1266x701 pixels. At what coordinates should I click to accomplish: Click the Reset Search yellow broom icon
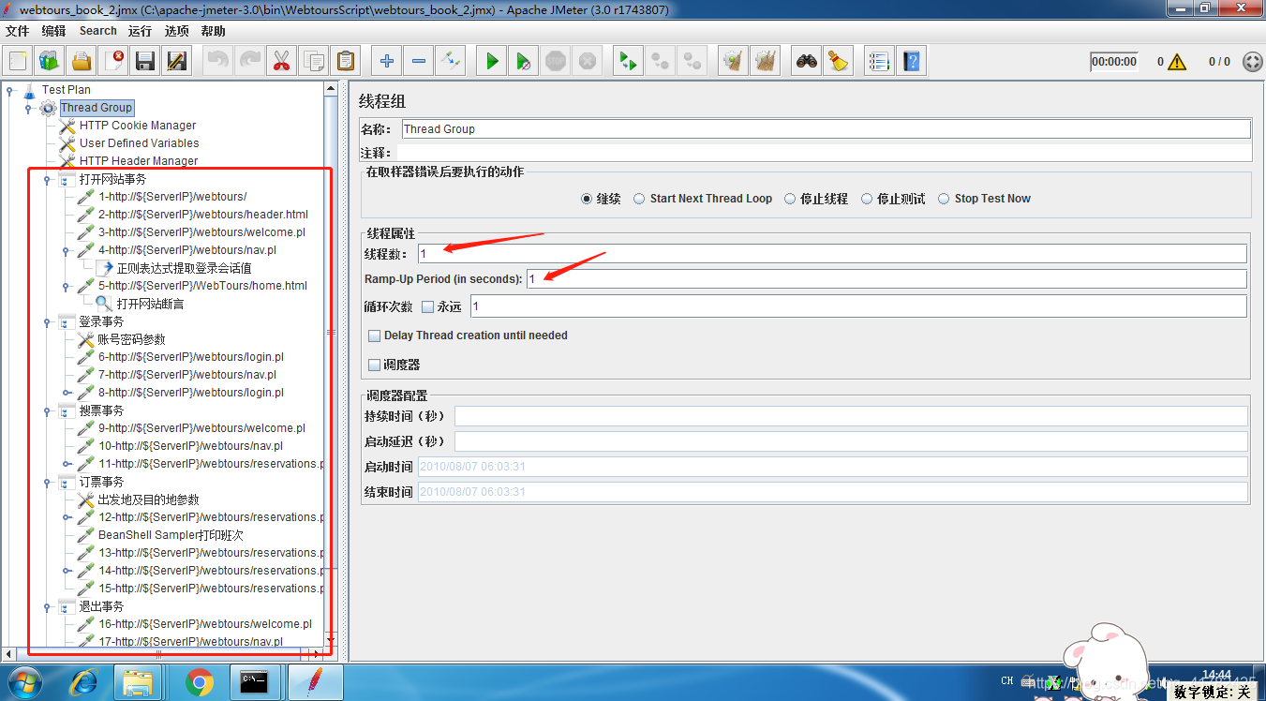pyautogui.click(x=839, y=62)
